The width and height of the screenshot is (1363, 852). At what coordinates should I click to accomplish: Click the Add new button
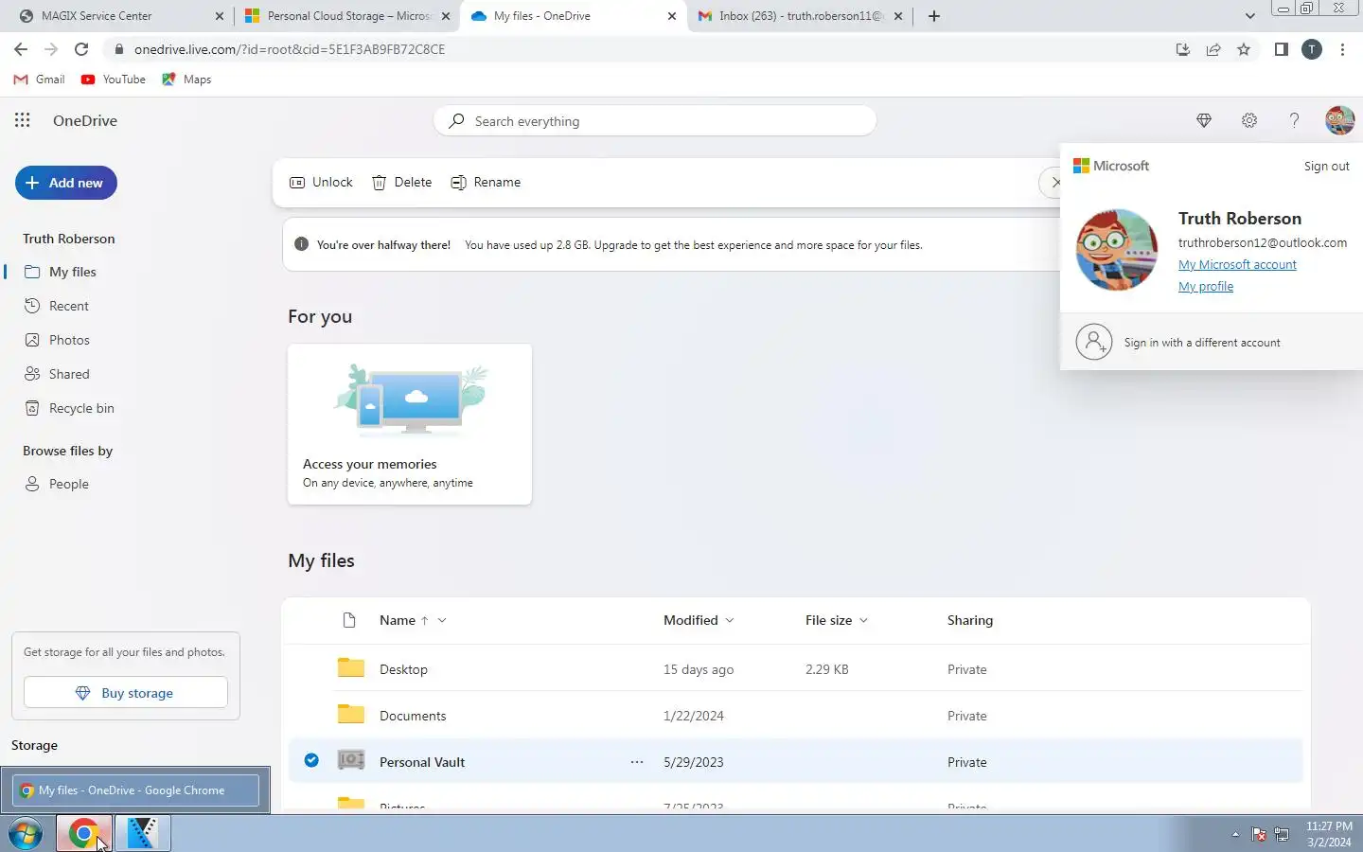(66, 183)
